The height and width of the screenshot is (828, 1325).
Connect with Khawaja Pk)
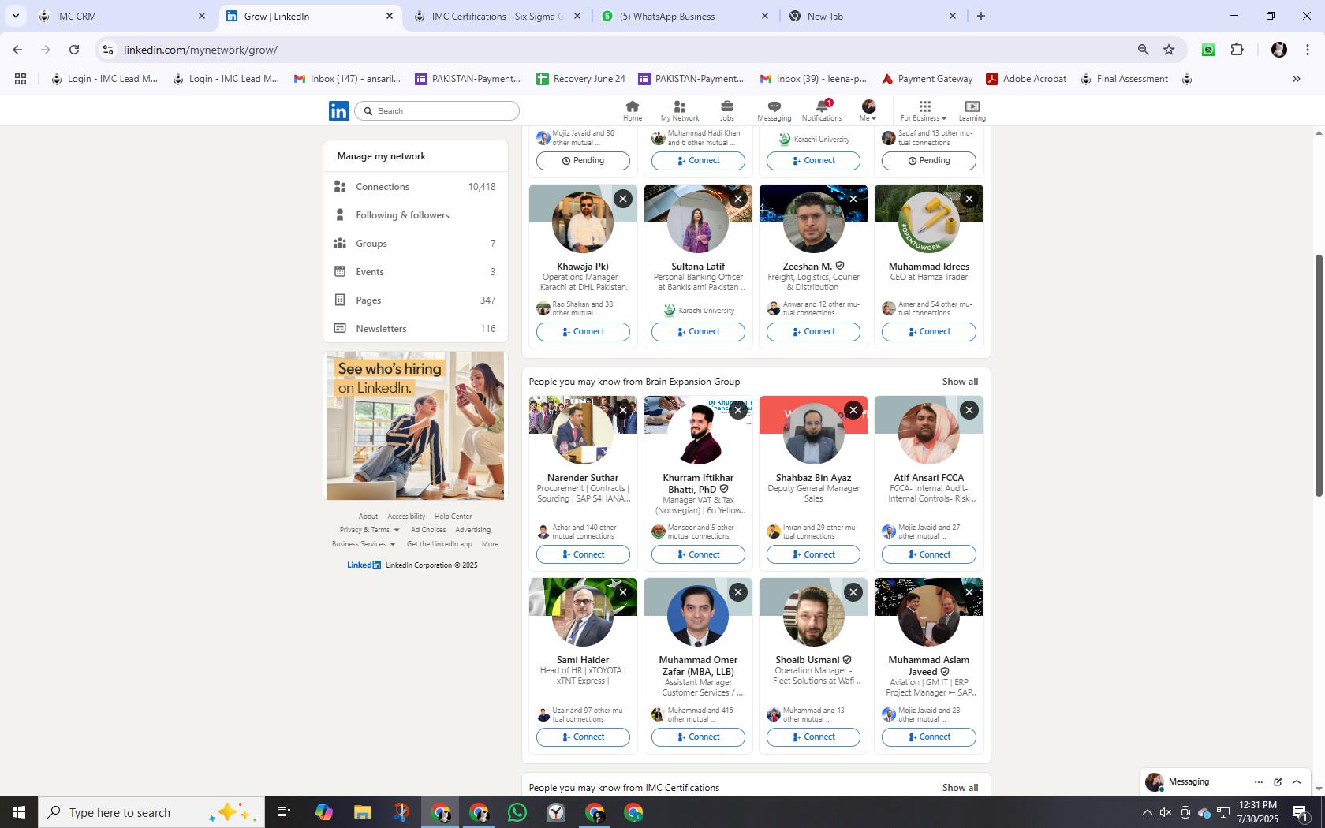pos(583,332)
